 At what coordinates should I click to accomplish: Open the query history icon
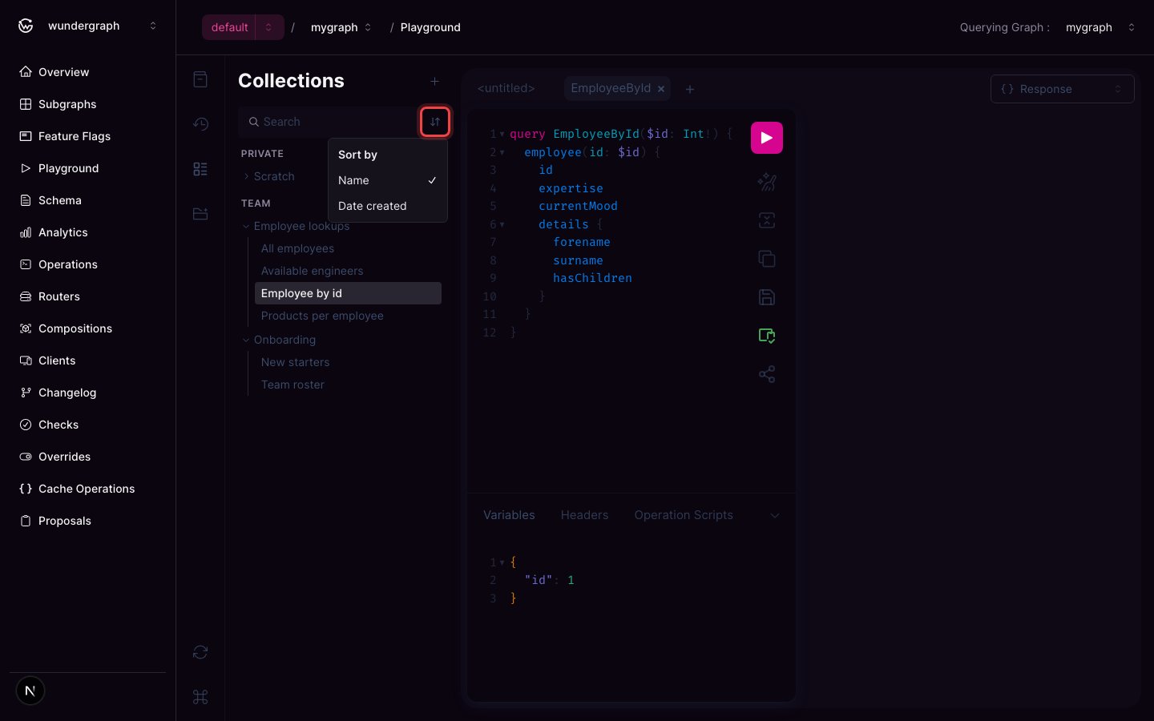200,124
